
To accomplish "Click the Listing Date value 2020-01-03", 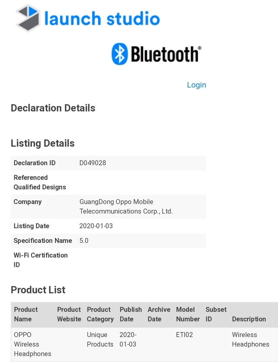I will [96, 226].
